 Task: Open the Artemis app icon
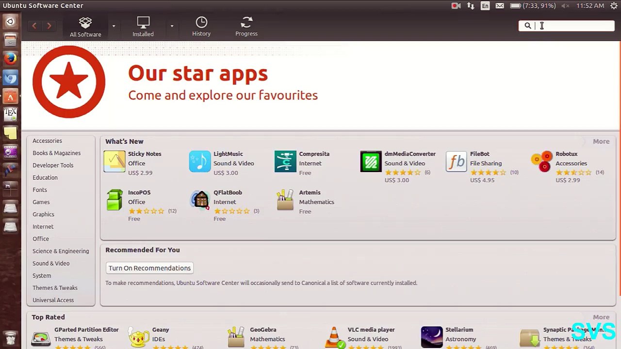point(285,200)
